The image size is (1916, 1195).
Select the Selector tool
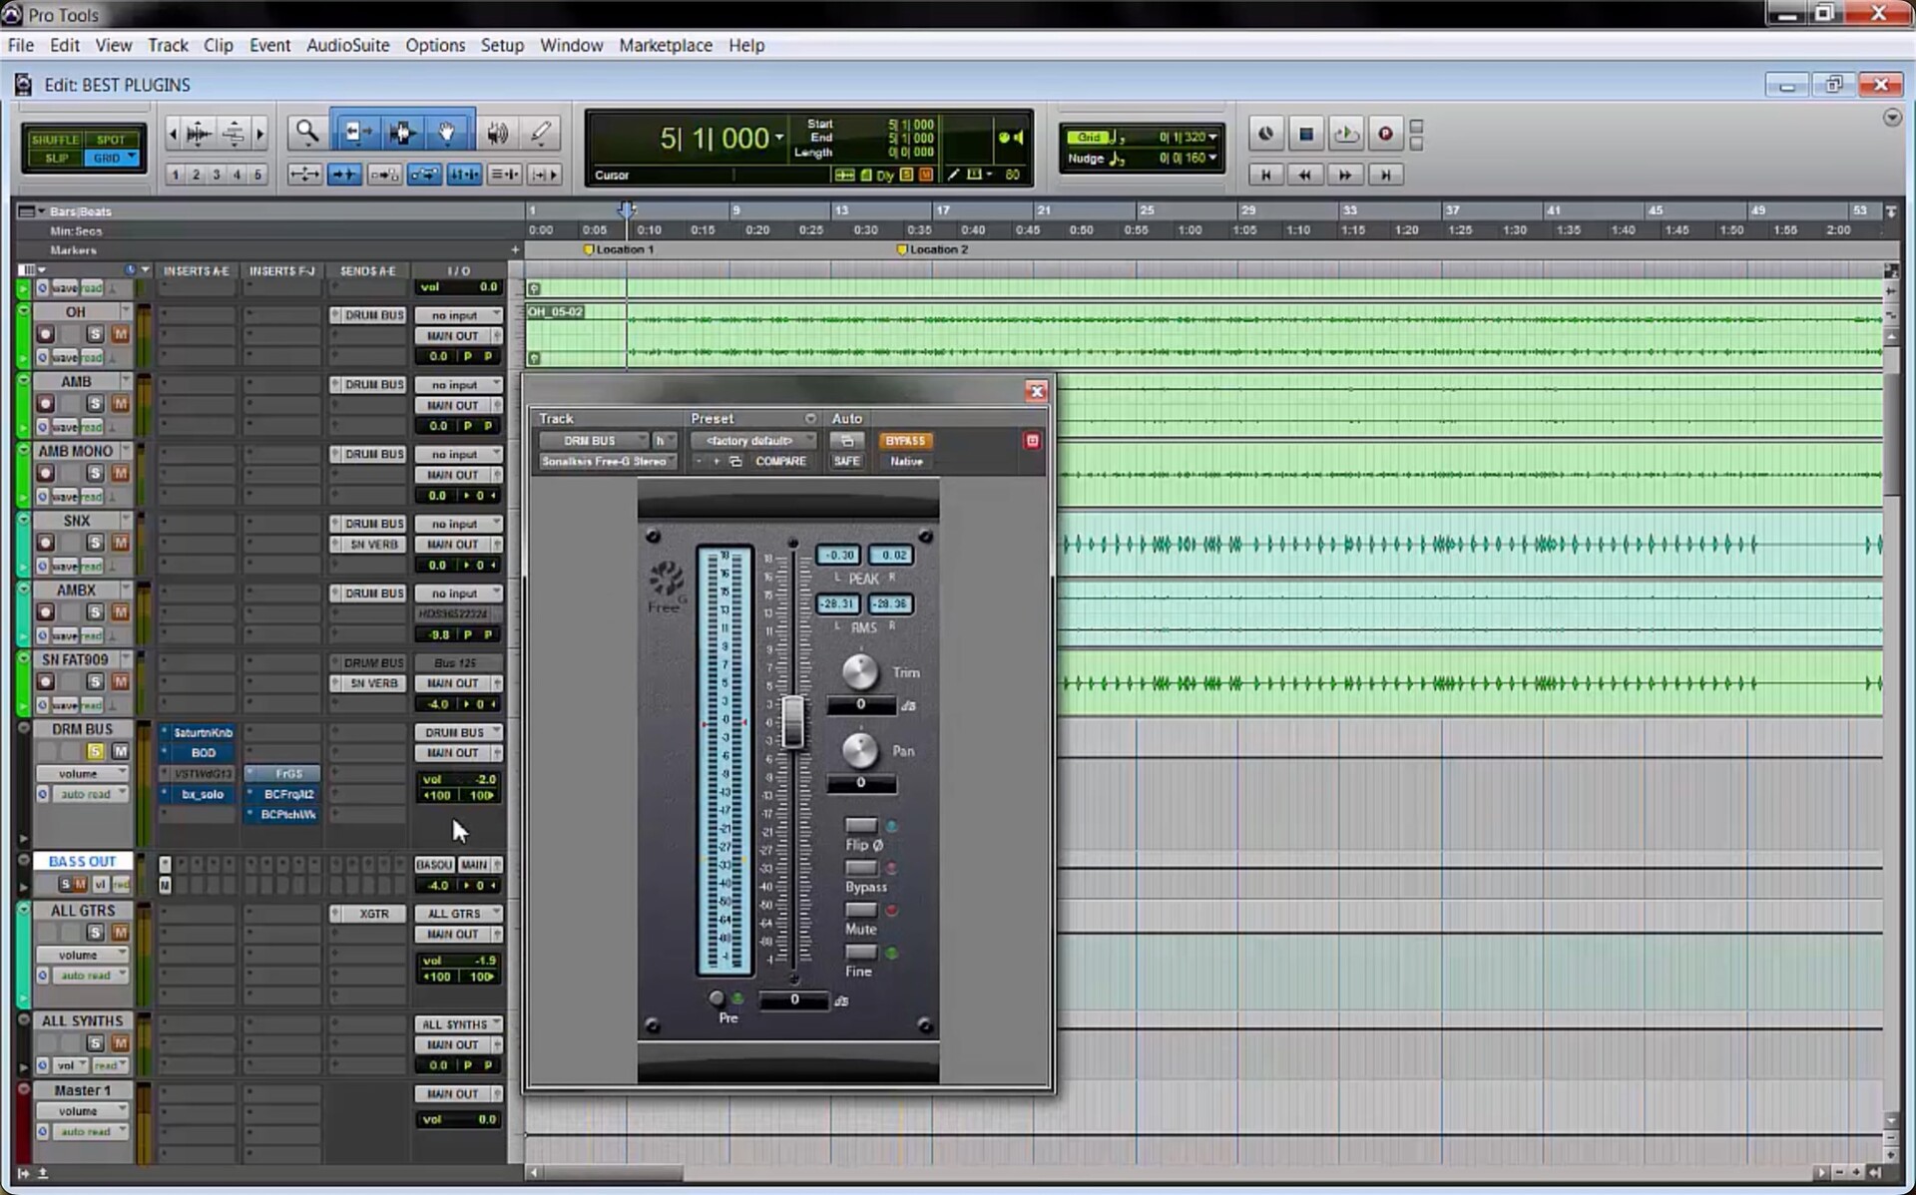401,133
